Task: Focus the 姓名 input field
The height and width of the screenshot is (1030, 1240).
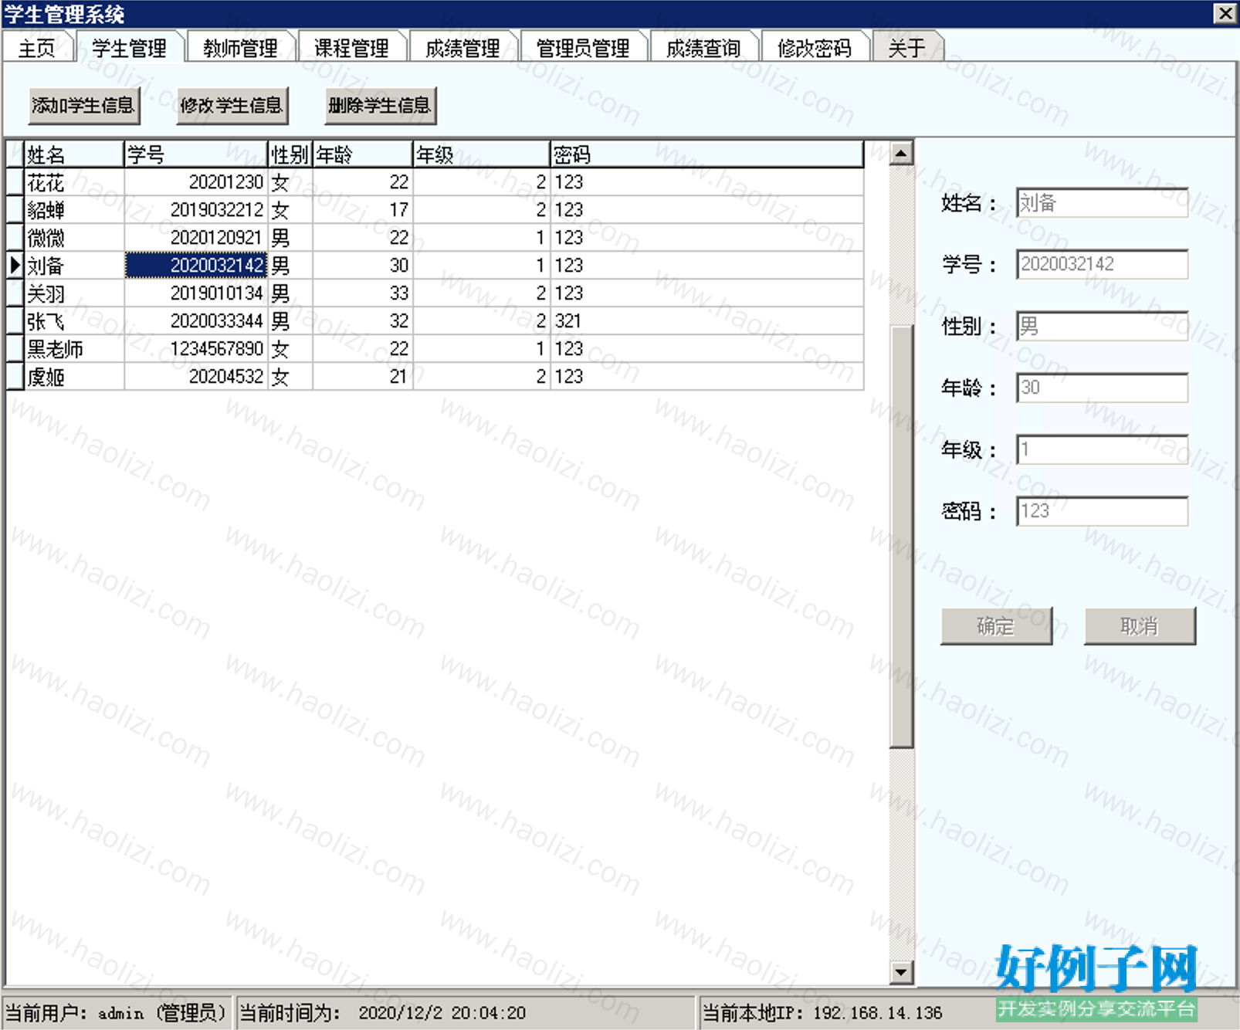Action: pos(1102,203)
